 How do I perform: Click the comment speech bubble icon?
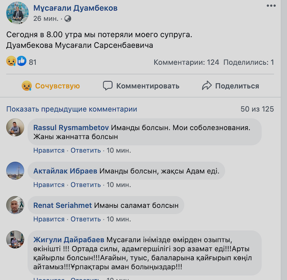[x=108, y=86]
